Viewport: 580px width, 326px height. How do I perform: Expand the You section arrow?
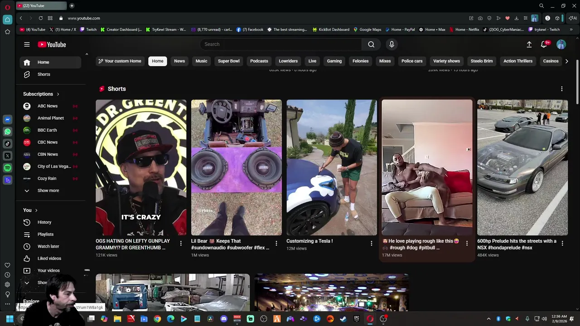click(x=36, y=211)
